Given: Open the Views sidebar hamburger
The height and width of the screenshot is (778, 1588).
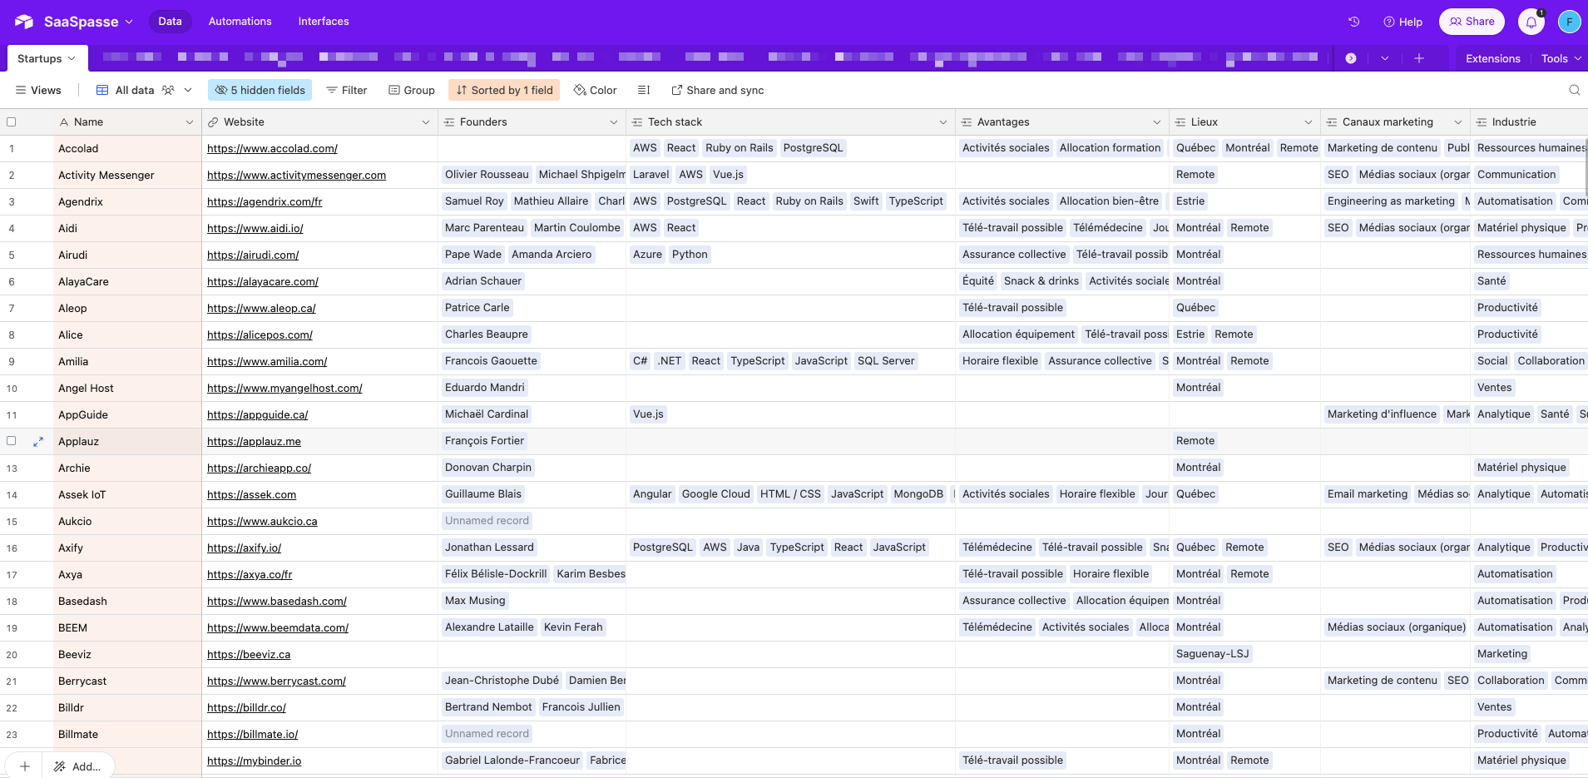Looking at the screenshot, I should coord(38,90).
